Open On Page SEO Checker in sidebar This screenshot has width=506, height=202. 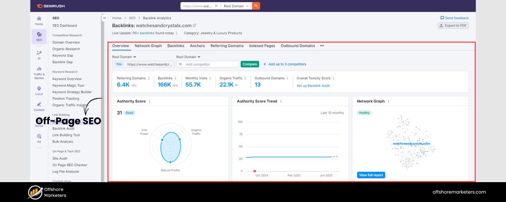(x=70, y=165)
